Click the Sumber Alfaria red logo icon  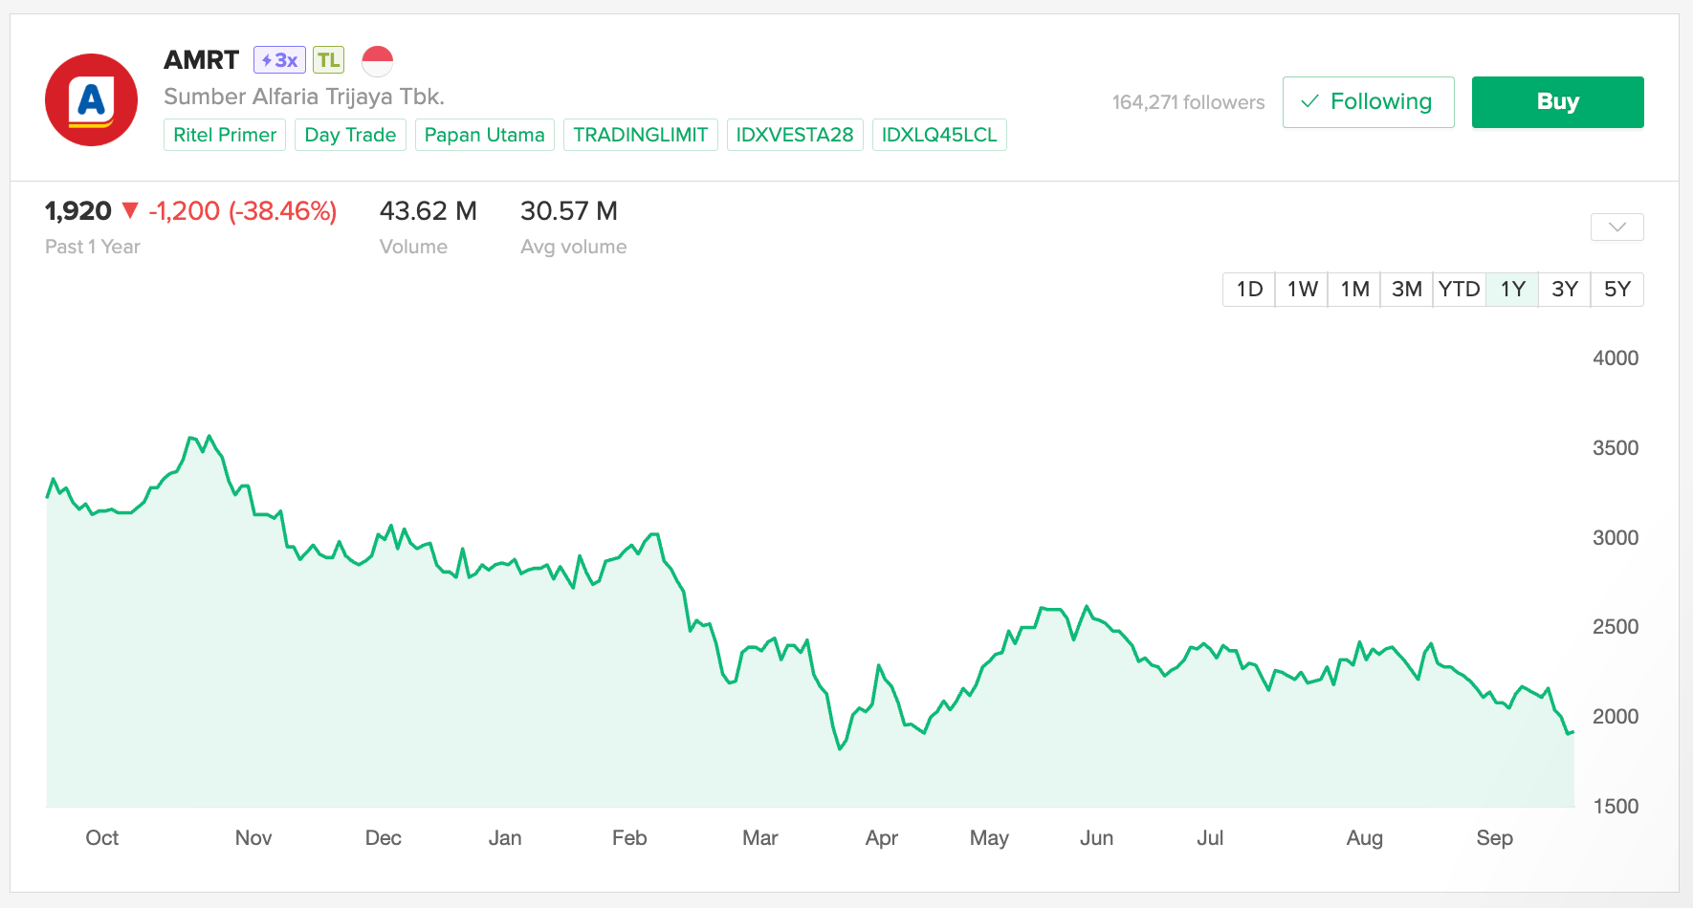pos(91,99)
